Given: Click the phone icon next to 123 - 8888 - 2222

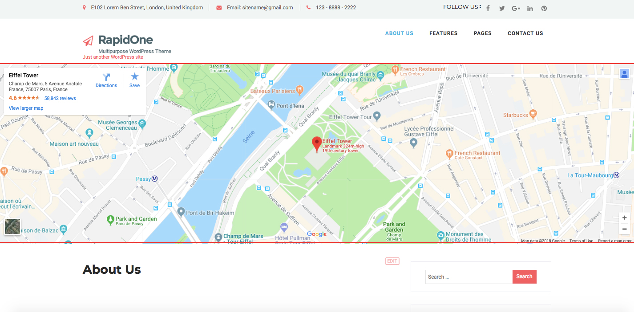Looking at the screenshot, I should coord(308,8).
